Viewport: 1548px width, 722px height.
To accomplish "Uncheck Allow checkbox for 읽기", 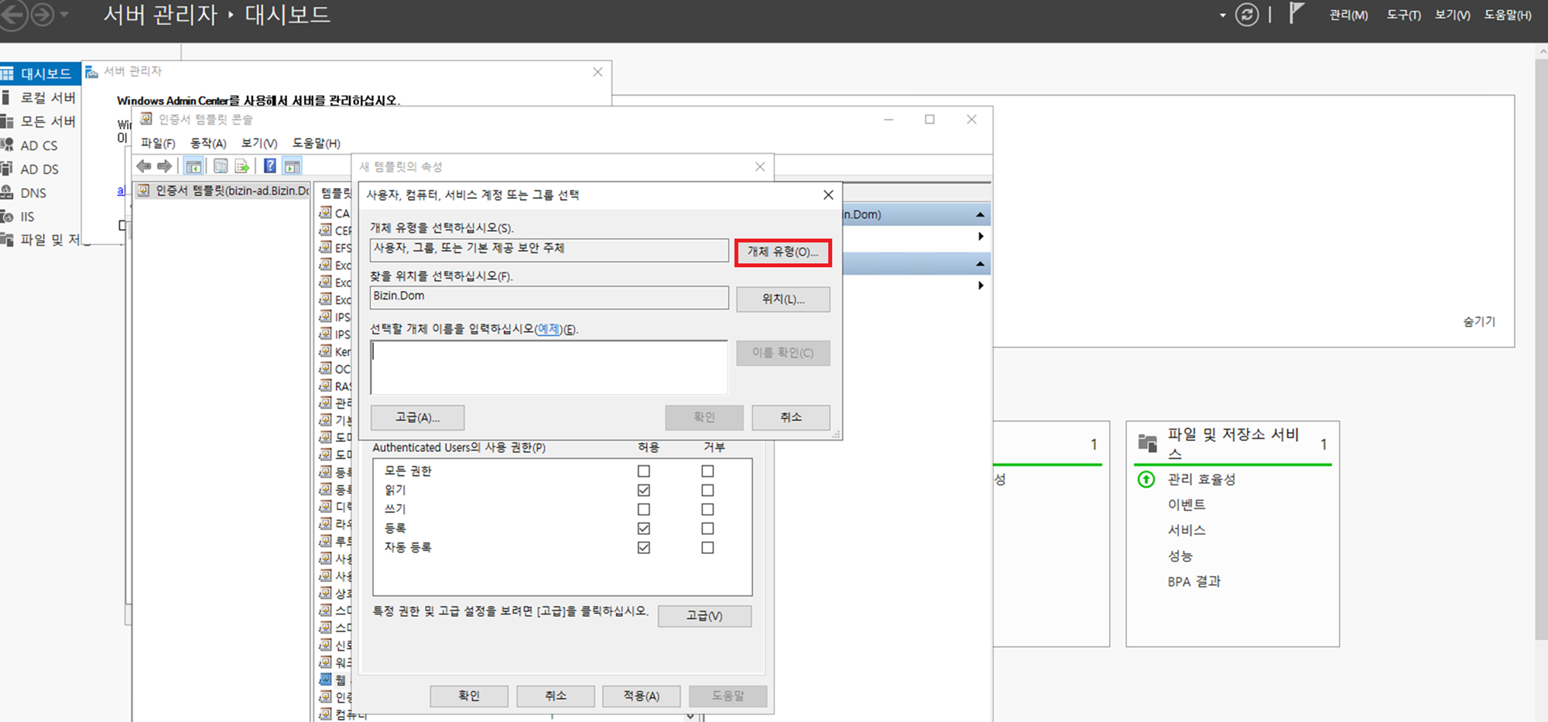I will (644, 491).
